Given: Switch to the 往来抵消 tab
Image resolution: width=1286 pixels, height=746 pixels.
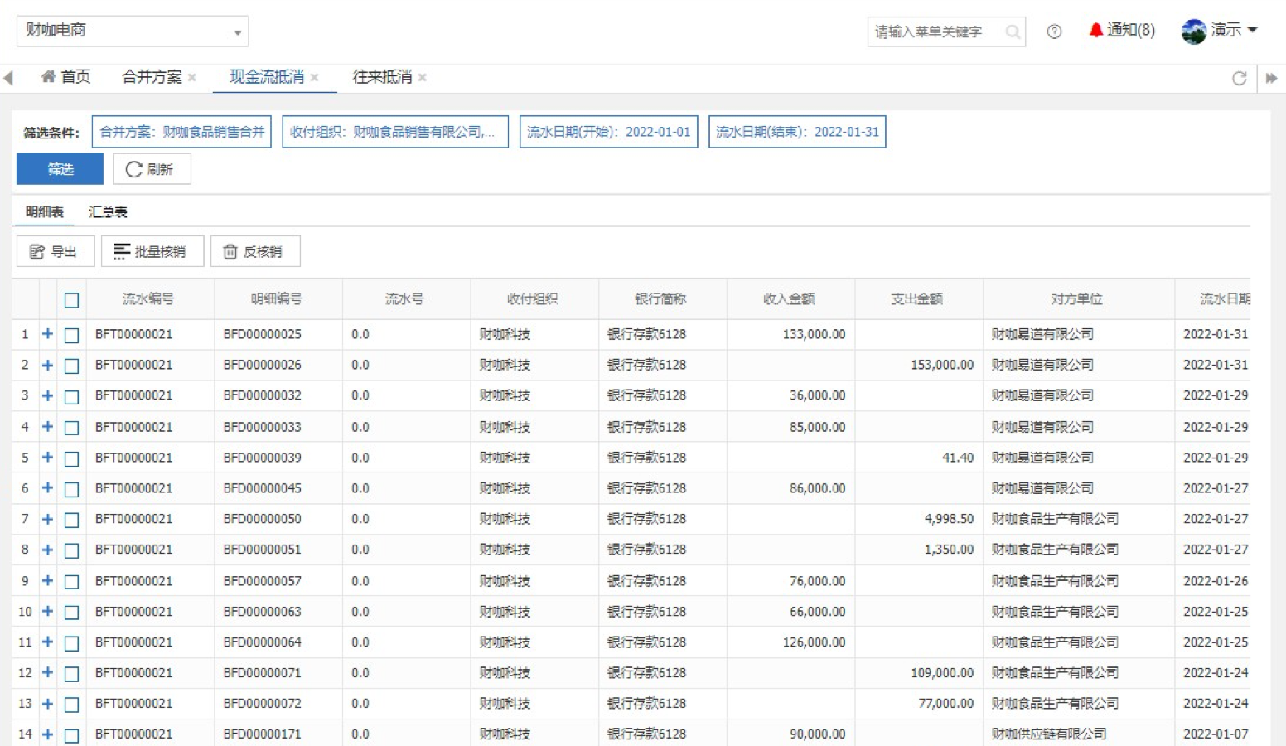Looking at the screenshot, I should [382, 77].
